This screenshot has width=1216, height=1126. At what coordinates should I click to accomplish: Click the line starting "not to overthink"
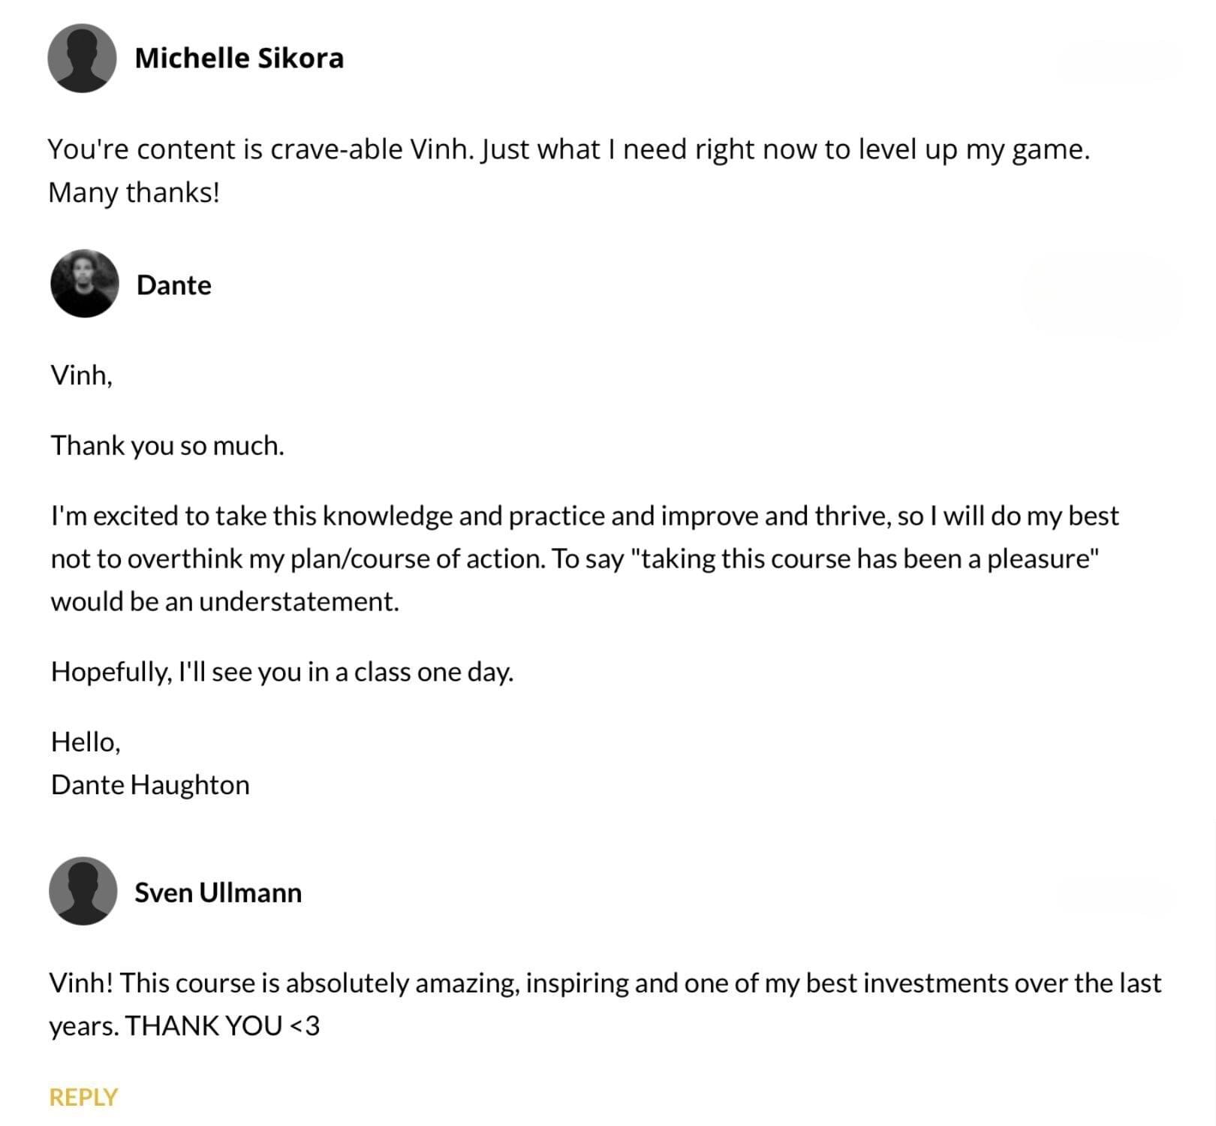click(x=574, y=558)
